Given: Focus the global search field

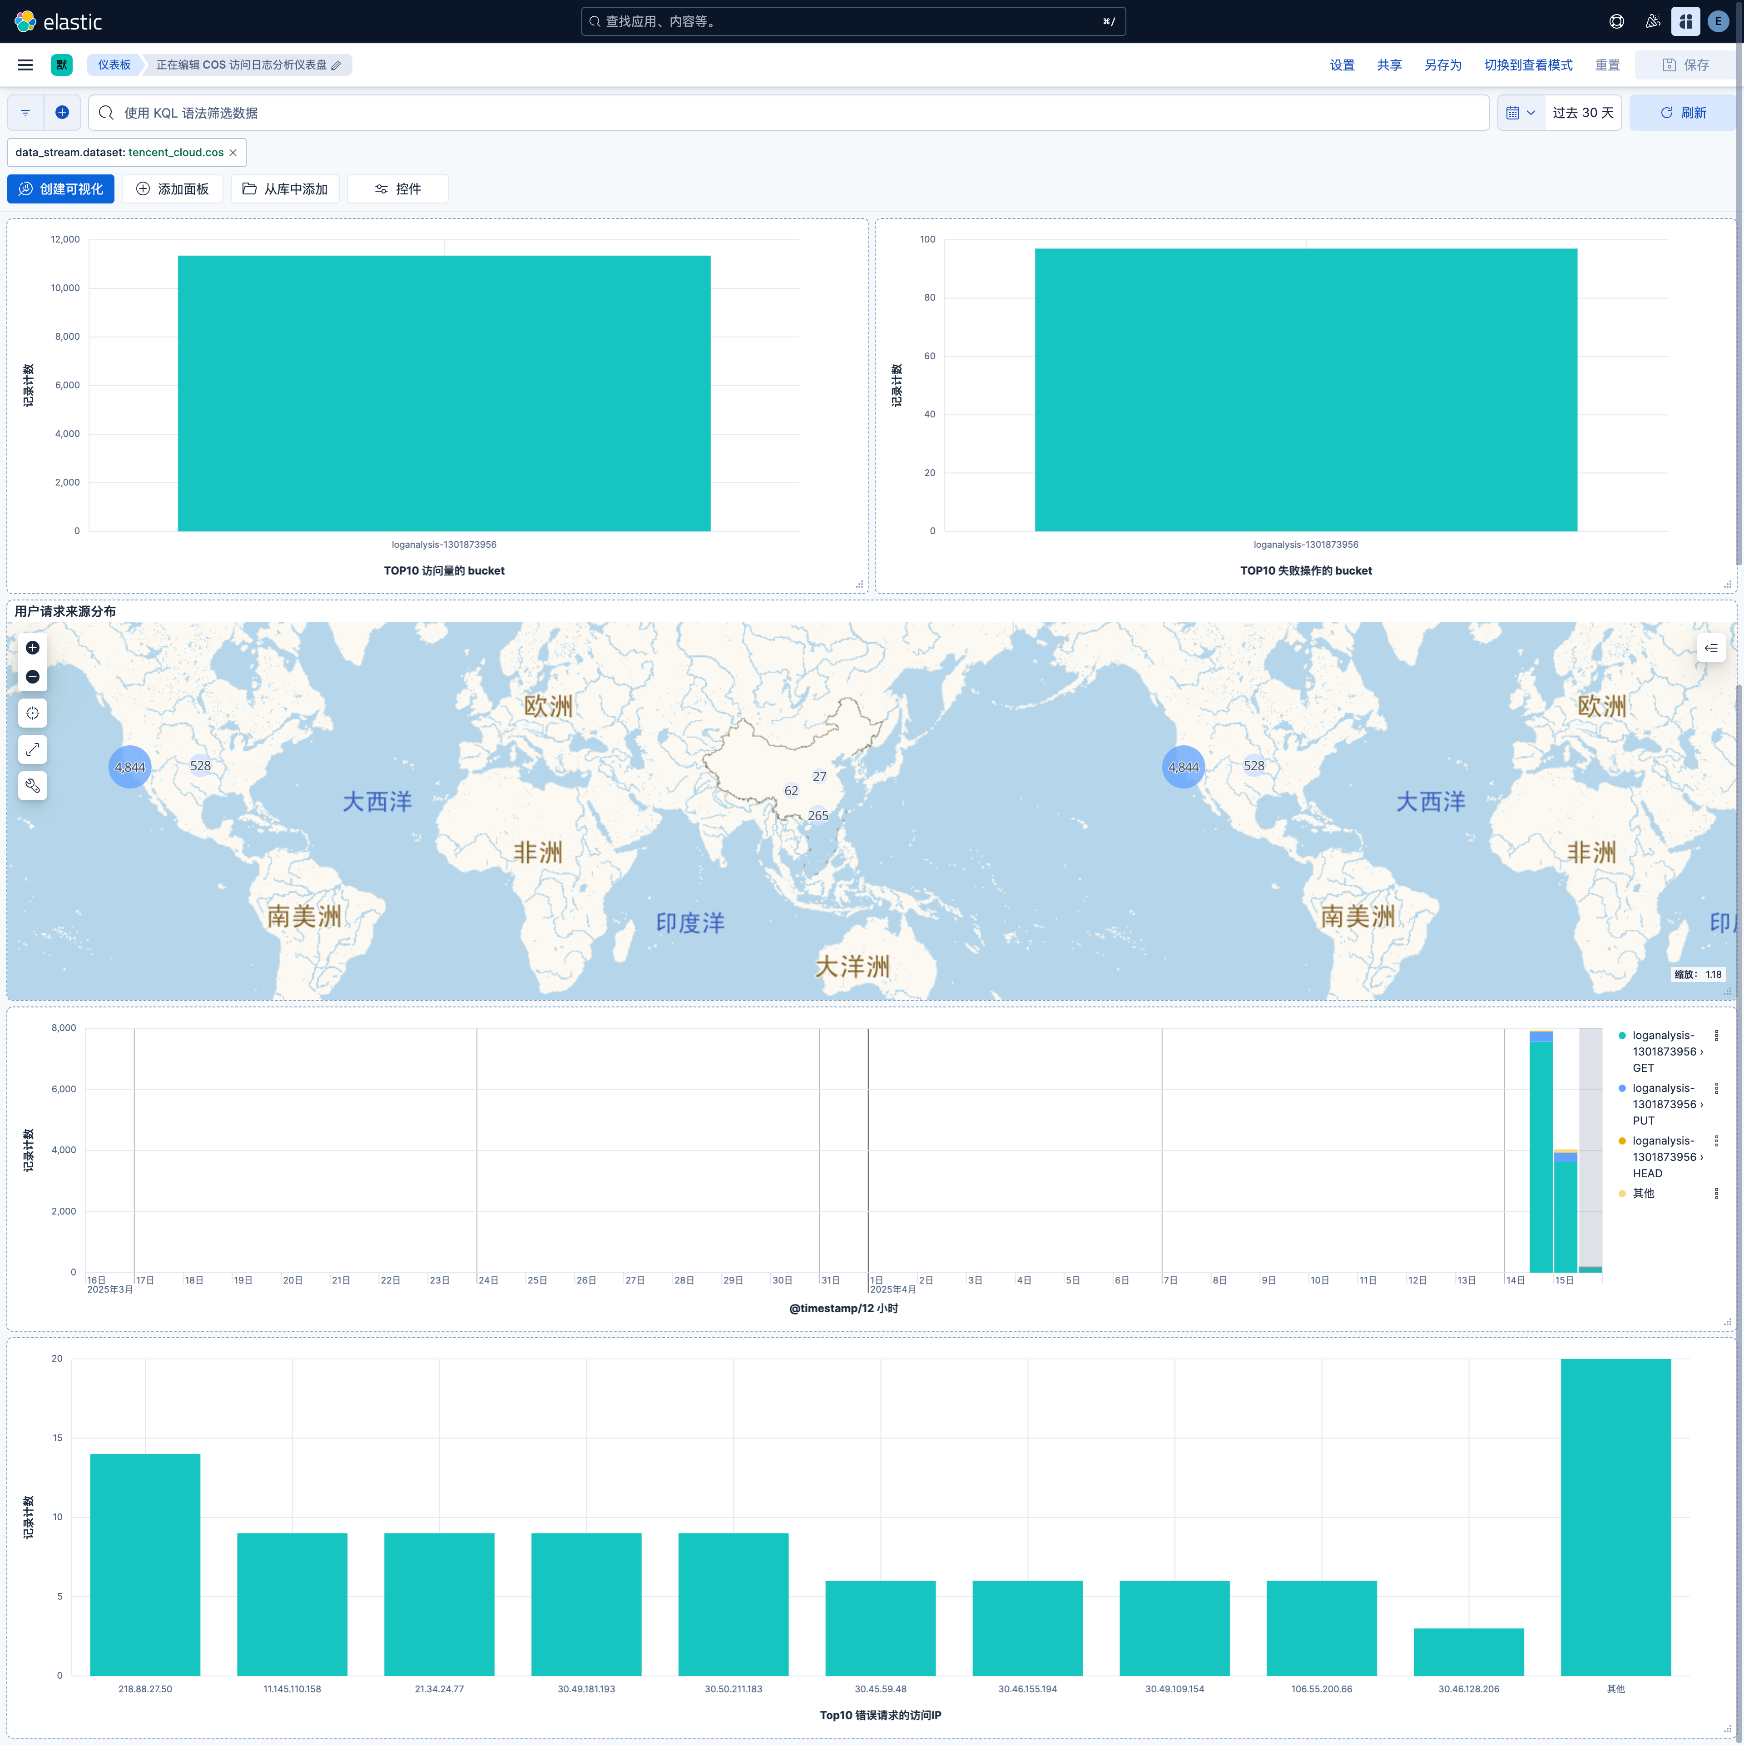Looking at the screenshot, I should pos(852,22).
